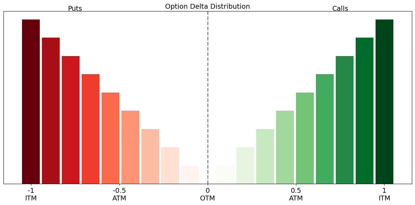415x205 pixels.
Task: Click the "0.5" x-axis tick label
Action: point(296,190)
